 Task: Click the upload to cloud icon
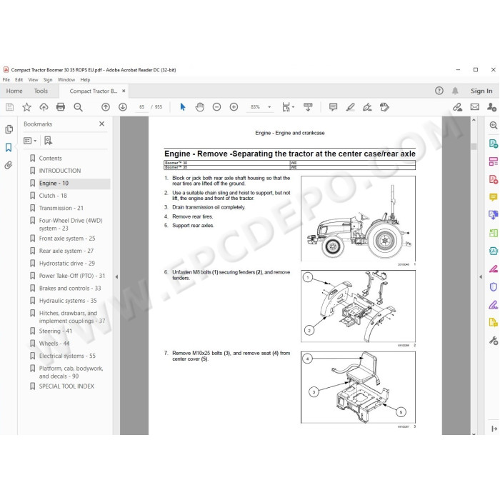[x=44, y=107]
